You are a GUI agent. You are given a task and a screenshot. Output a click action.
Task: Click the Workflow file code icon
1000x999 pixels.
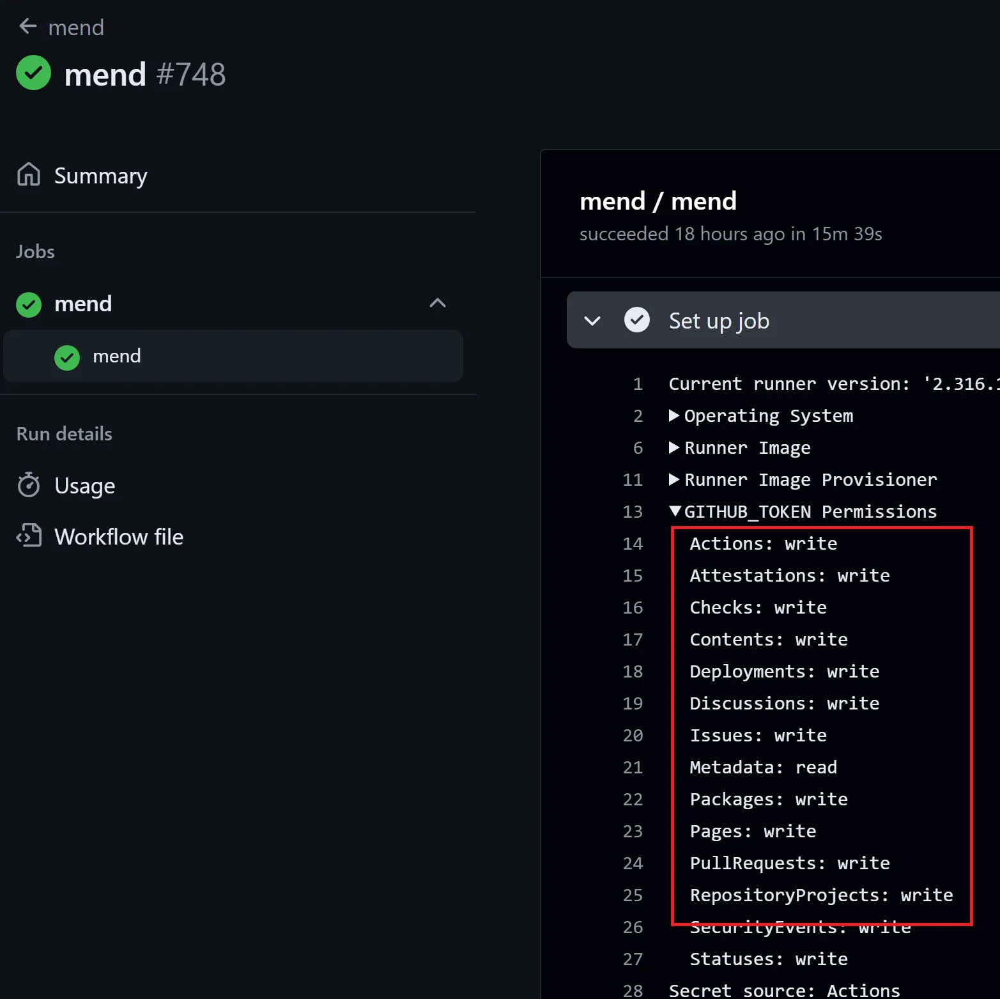(x=29, y=536)
